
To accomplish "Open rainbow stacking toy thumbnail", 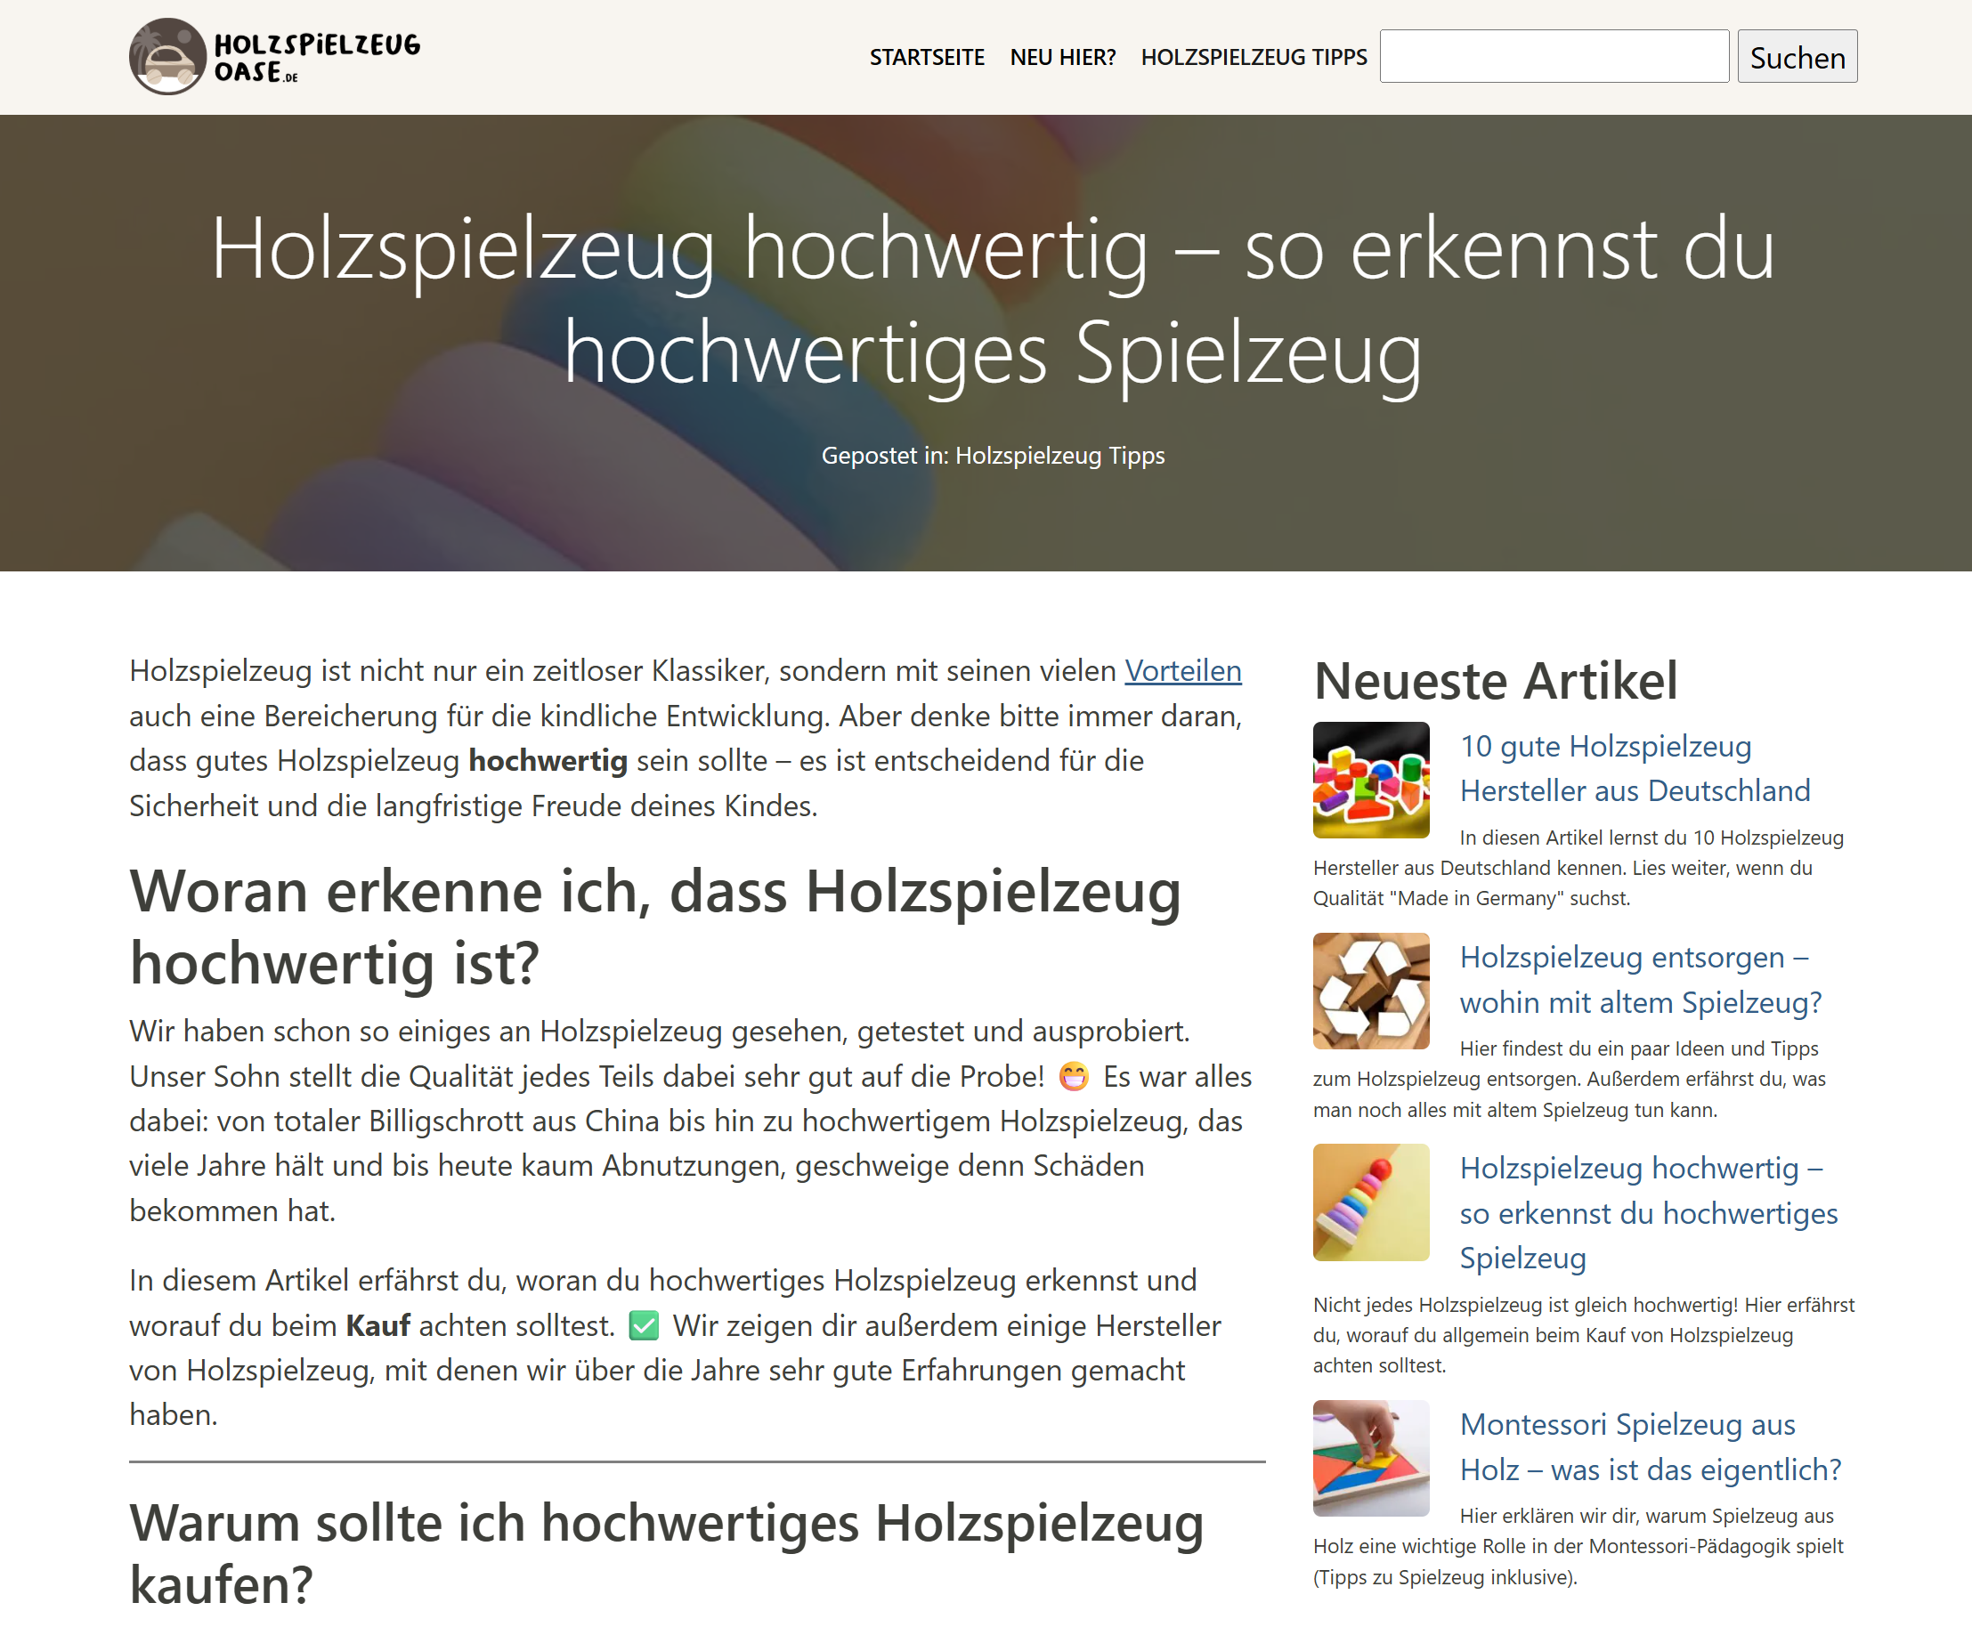I will (x=1370, y=1202).
